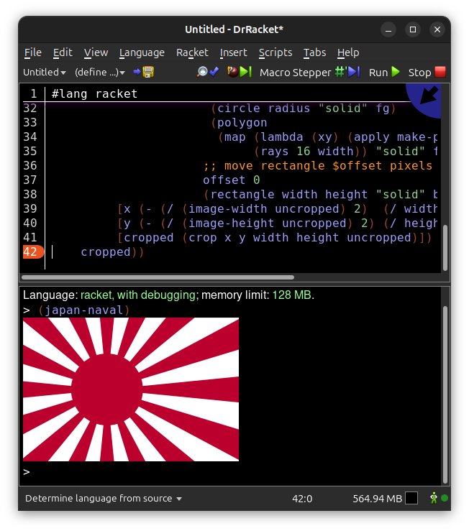The image size is (469, 531).
Task: Click the definitions horizontal scrollbar
Action: (x=158, y=277)
